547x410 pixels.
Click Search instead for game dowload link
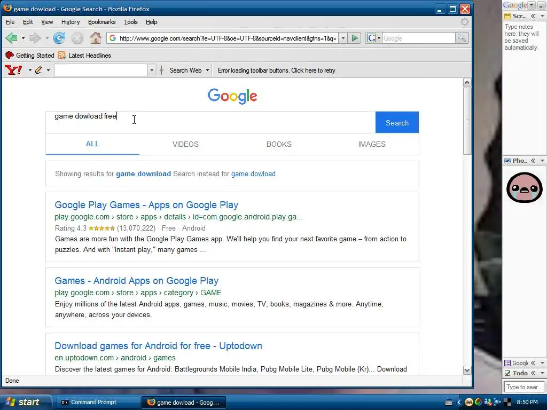(253, 174)
